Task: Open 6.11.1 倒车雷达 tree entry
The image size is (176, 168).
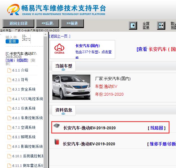Action: pos(28,166)
